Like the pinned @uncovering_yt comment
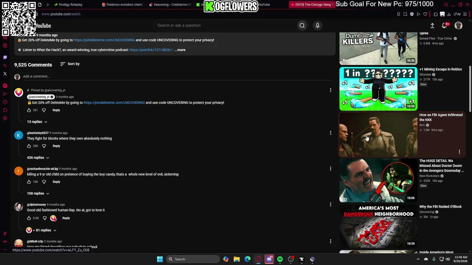Image resolution: width=472 pixels, height=265 pixels. coord(29,110)
